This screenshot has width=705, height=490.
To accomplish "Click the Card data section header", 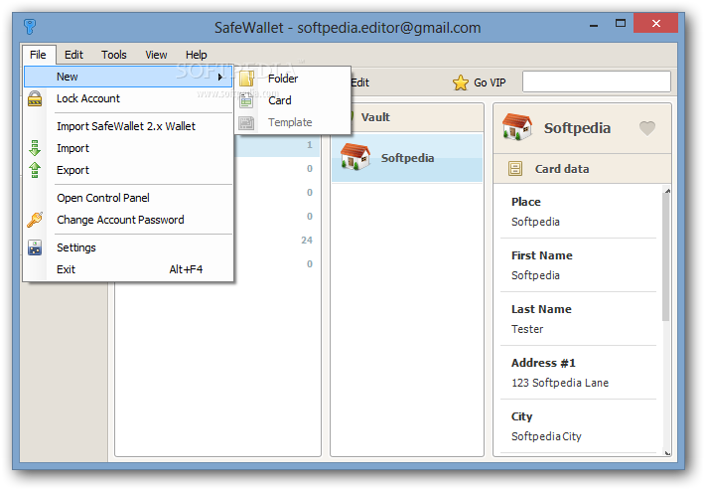I will (582, 169).
